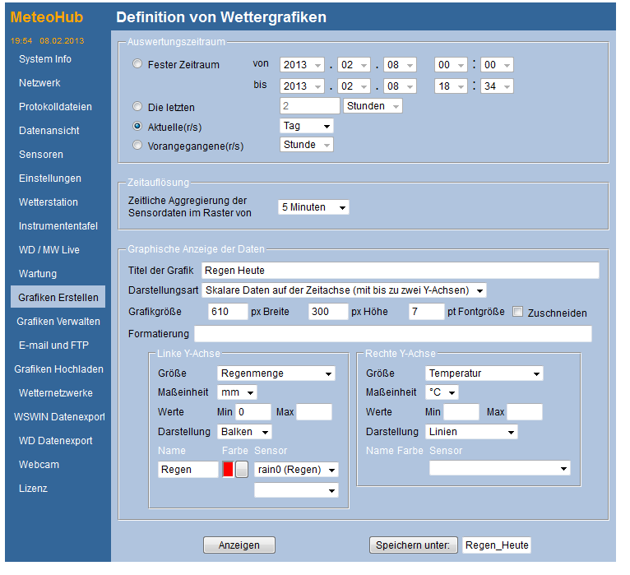Click the Titel der Grafik text field
This screenshot has width=630, height=575.
click(400, 271)
